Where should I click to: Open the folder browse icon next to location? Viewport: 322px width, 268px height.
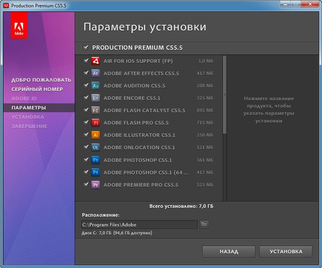click(204, 224)
